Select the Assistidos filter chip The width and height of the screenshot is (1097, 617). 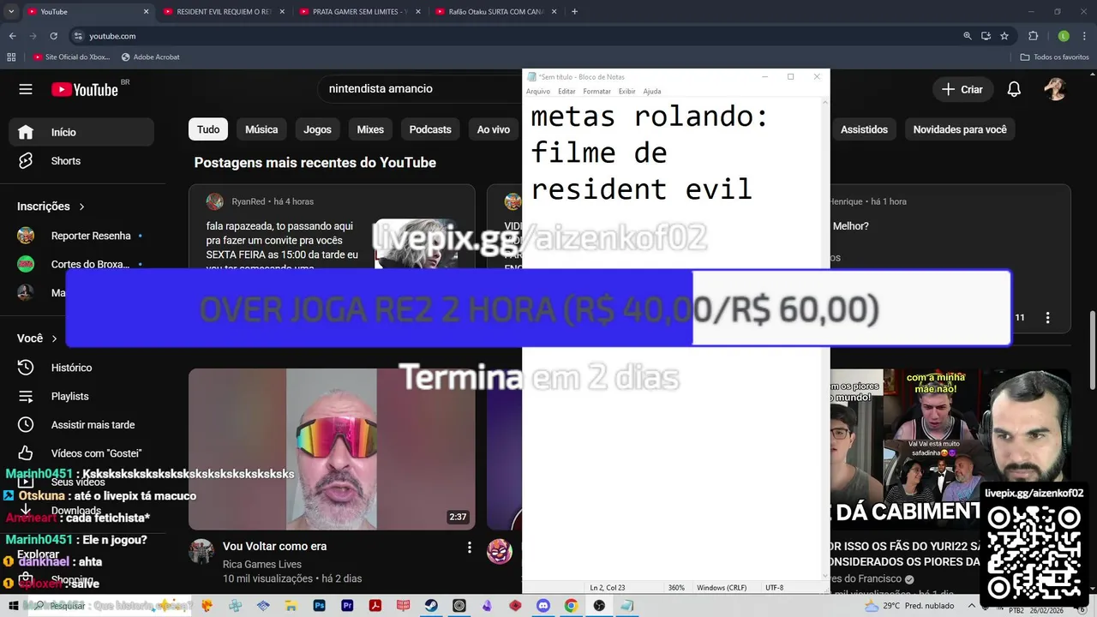[864, 129]
